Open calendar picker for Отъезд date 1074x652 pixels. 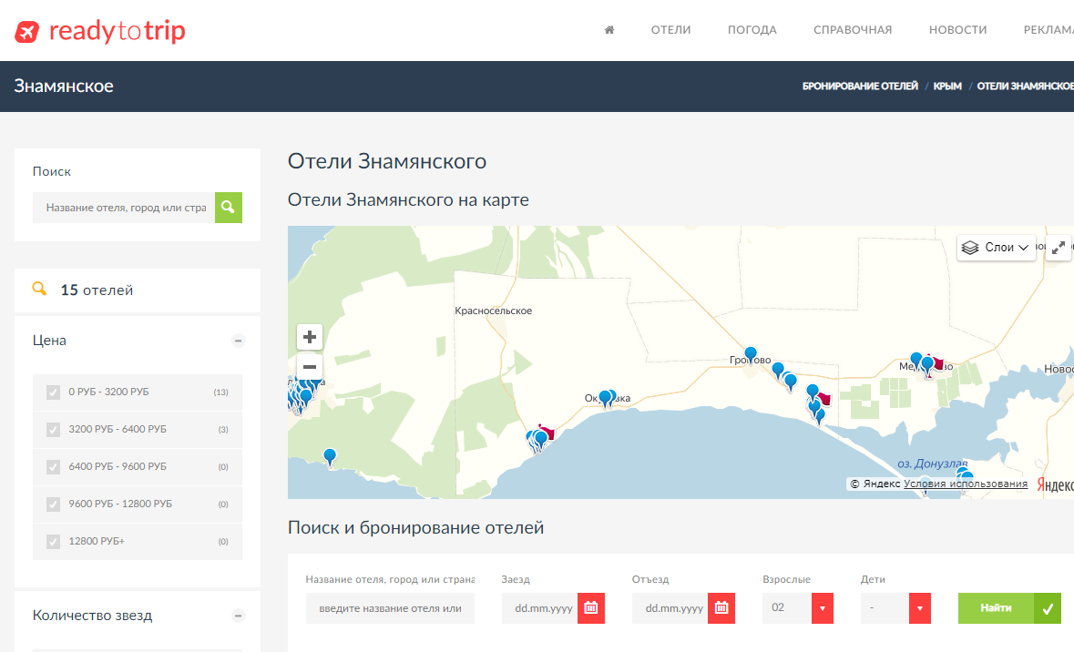[x=721, y=607]
